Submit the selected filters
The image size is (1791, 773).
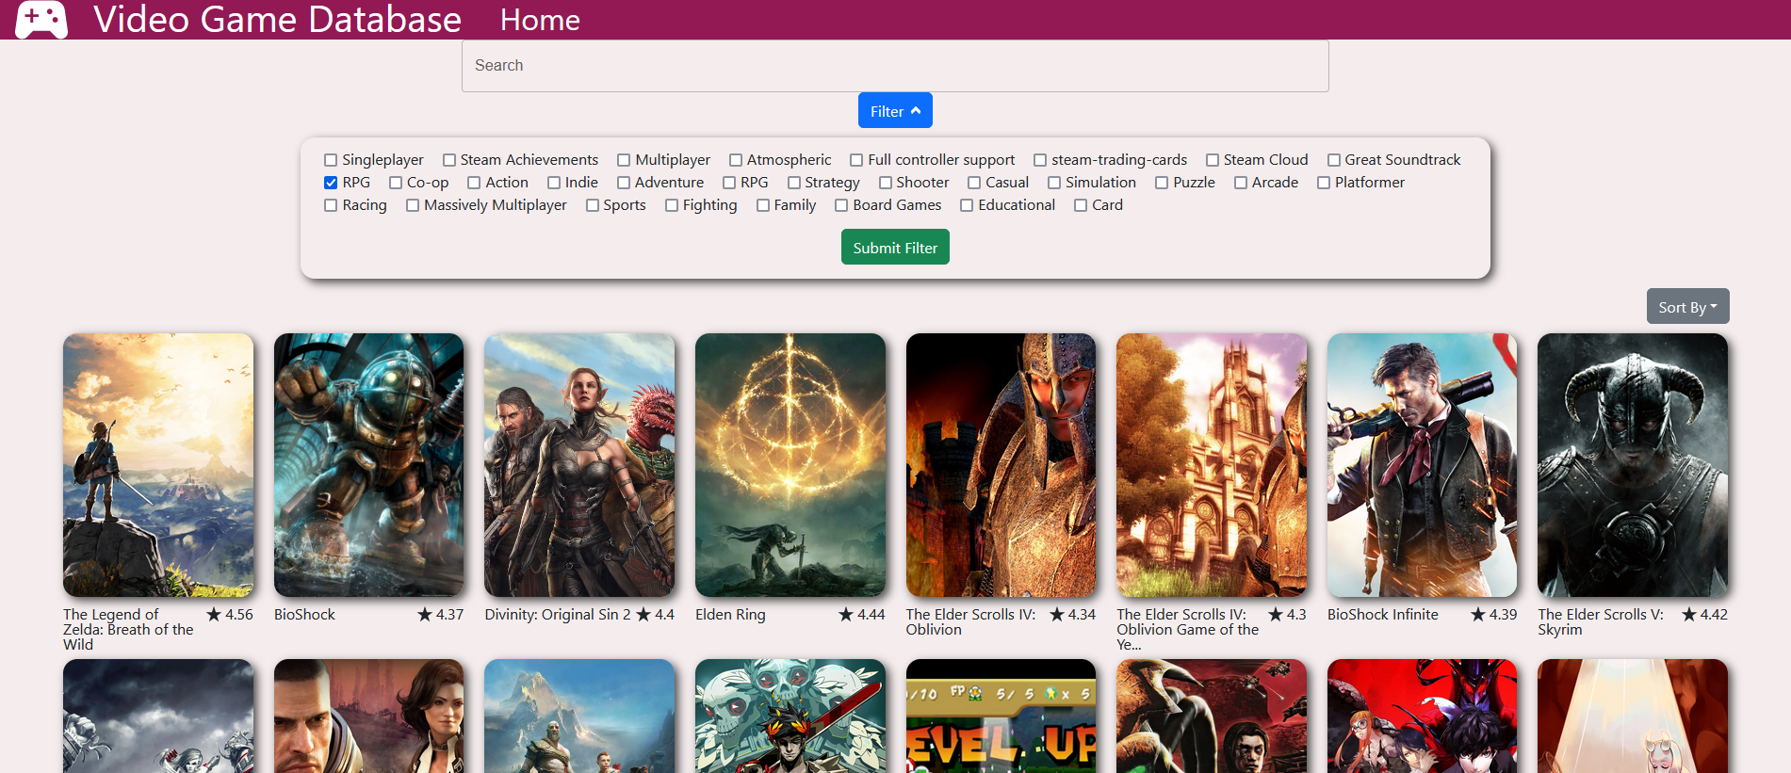895,248
